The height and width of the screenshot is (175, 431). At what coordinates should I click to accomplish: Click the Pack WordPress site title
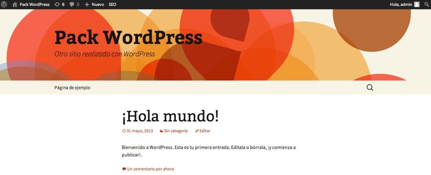click(x=129, y=37)
